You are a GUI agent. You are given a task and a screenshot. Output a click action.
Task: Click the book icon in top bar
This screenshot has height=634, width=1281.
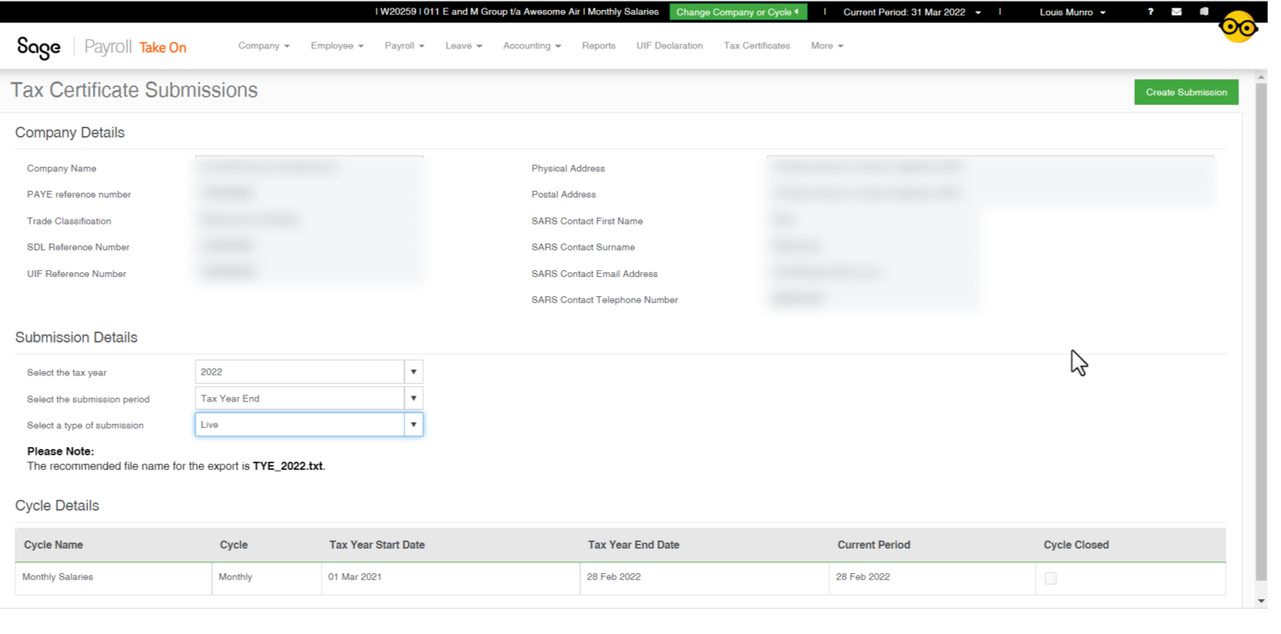(x=1203, y=12)
